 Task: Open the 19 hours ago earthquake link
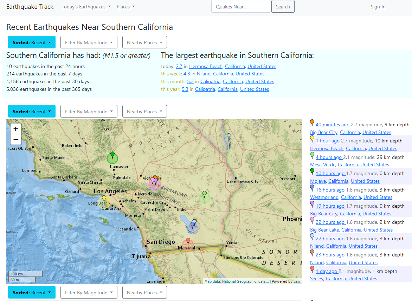(330, 206)
